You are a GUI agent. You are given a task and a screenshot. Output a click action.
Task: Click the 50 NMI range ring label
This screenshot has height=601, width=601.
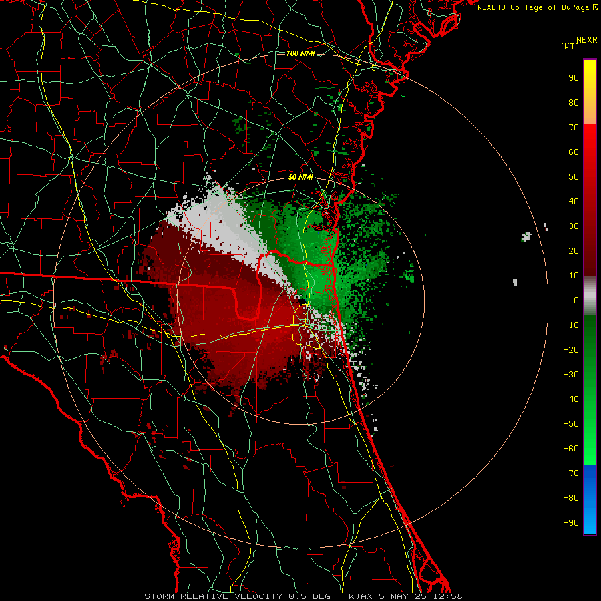click(300, 177)
